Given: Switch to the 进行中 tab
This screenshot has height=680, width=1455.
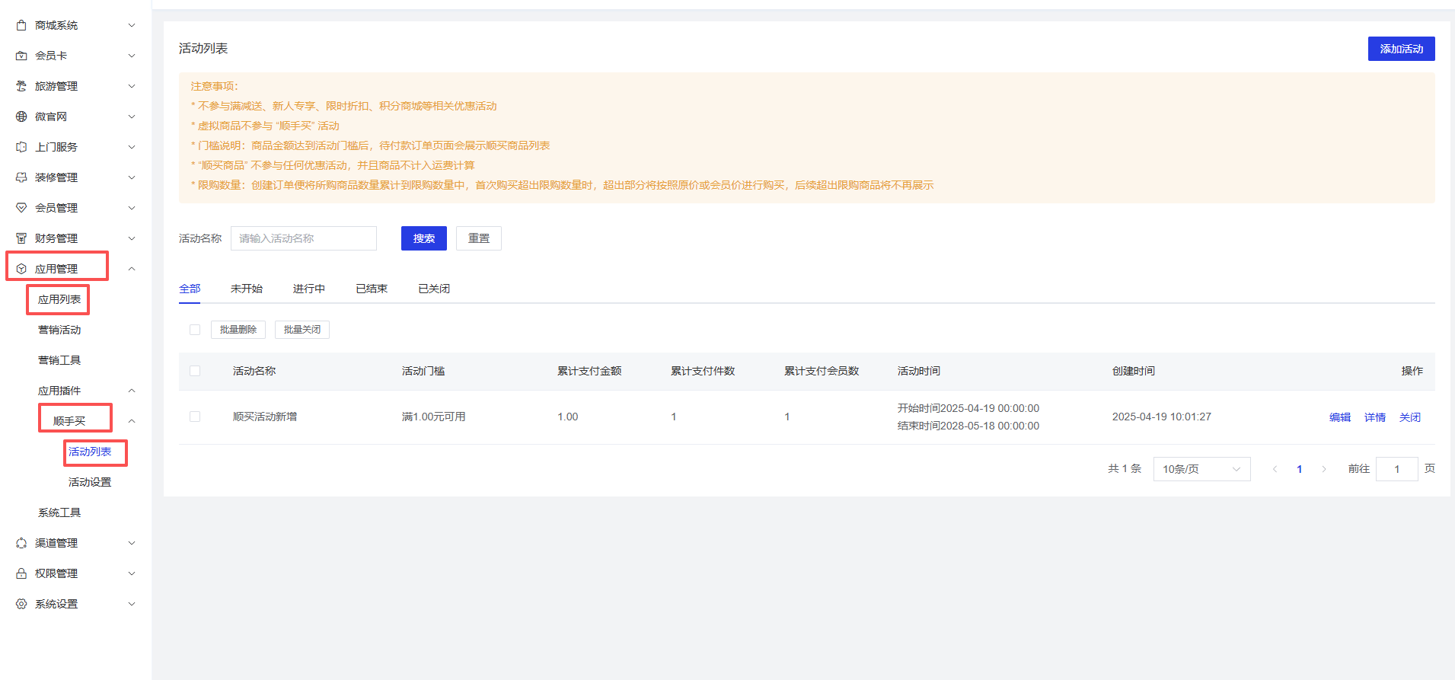Looking at the screenshot, I should pyautogui.click(x=308, y=289).
